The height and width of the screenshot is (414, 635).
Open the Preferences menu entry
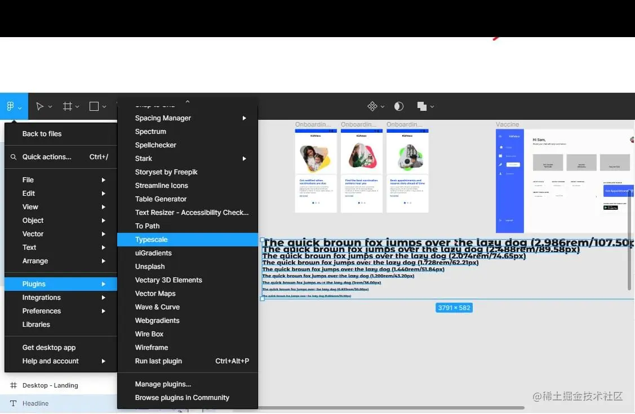(x=42, y=310)
